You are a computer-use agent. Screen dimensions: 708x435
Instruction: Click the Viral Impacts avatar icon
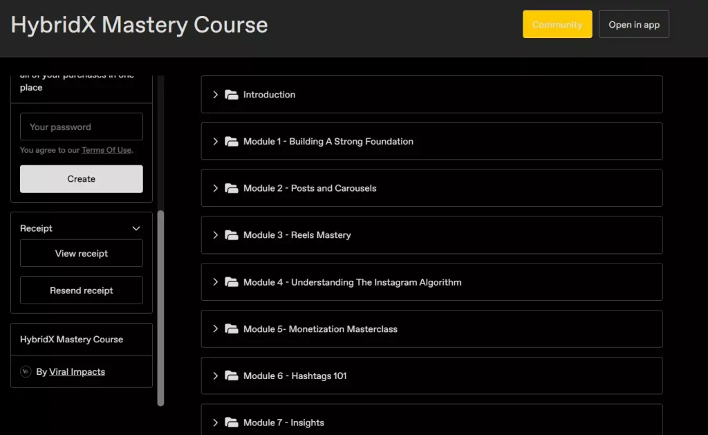(x=26, y=371)
